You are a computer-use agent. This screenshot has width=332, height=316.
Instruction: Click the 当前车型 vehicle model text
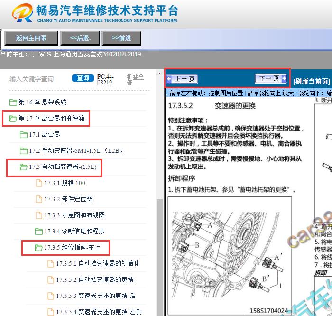(x=71, y=54)
